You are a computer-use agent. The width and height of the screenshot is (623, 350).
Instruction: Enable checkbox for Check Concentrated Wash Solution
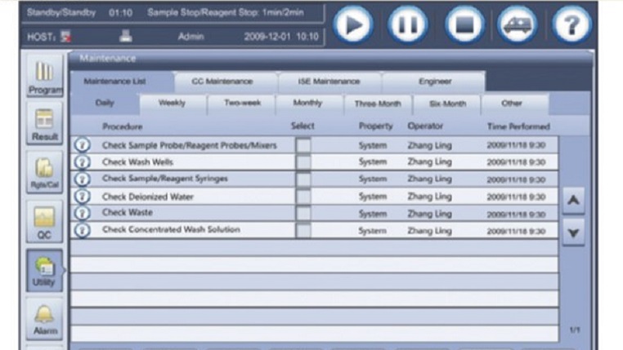tap(303, 230)
